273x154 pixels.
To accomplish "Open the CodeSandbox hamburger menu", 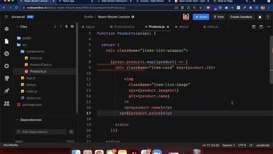I will click(x=6, y=17).
